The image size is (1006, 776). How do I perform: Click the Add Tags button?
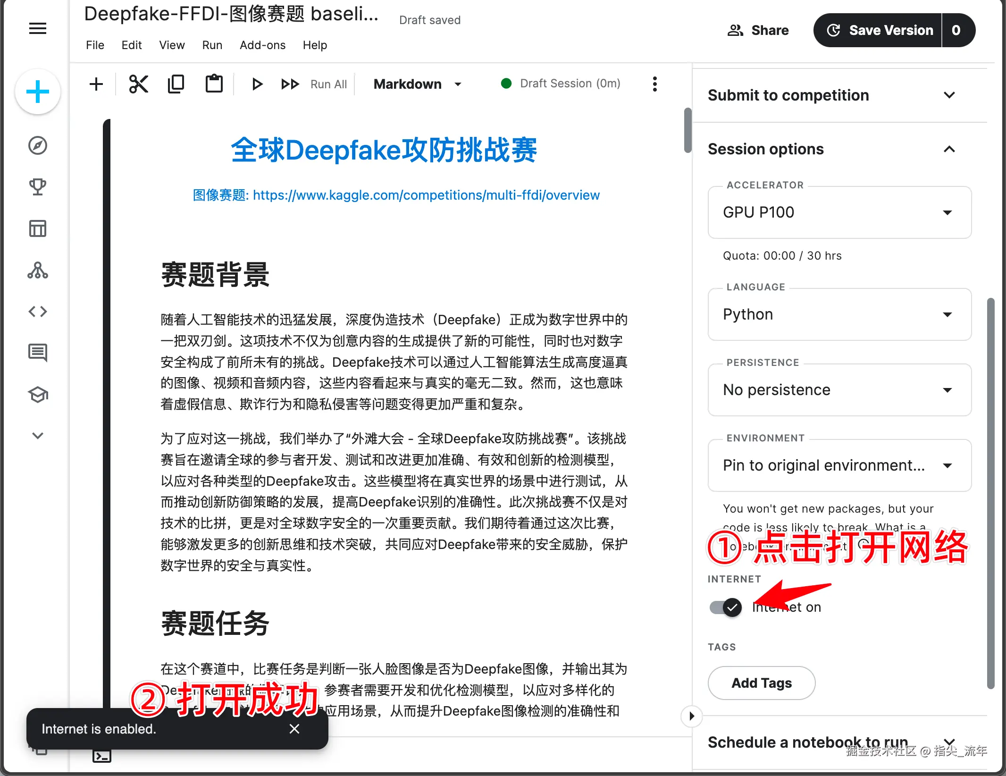pyautogui.click(x=762, y=683)
